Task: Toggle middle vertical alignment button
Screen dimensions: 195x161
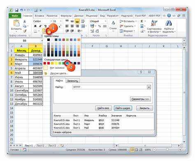Action: (x=72, y=21)
